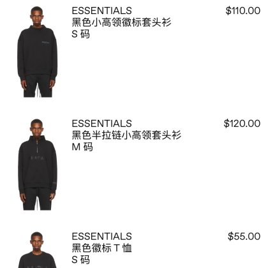This screenshot has height=268, width=268.
Task: Click ESSENTIALS brand above 黑色徽标 T 恤
Action: [x=101, y=237]
